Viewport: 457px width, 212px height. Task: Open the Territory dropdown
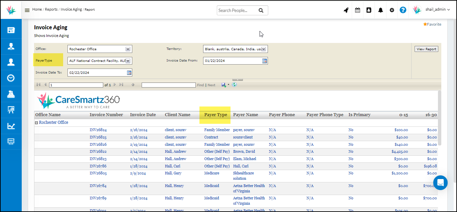[x=264, y=49]
